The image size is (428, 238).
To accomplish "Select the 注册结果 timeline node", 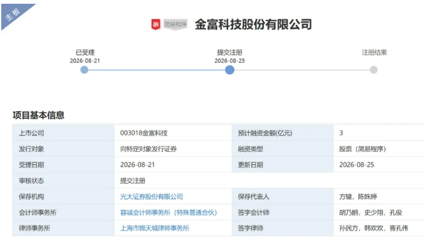I will click(x=373, y=70).
